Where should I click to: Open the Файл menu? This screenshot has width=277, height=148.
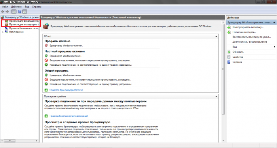point(5,7)
